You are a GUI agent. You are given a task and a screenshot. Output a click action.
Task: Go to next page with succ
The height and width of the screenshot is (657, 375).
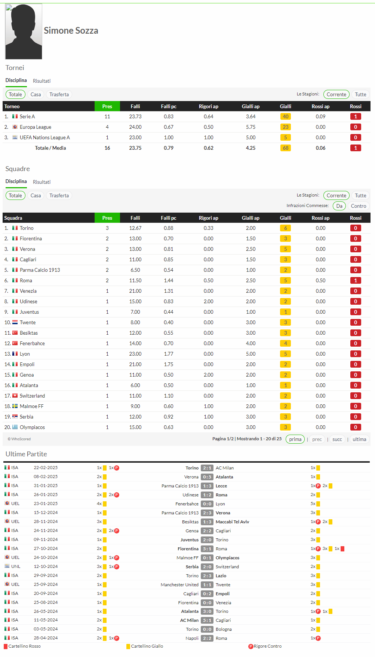coord(337,439)
